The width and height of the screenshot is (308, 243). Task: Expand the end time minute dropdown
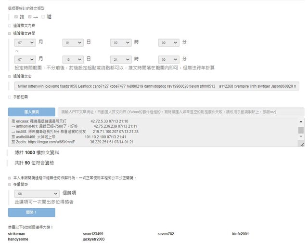[168, 59]
